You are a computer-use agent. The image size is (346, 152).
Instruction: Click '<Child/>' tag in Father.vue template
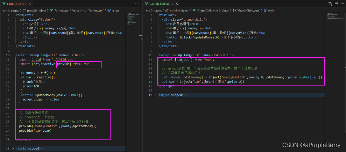(30, 37)
